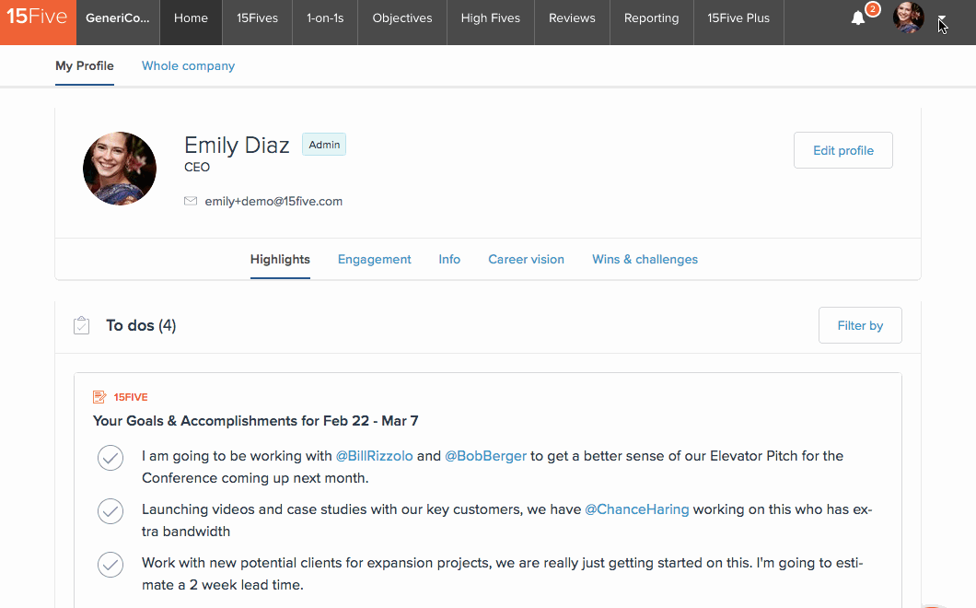Click the @BillRizzolo mention
This screenshot has width=976, height=608.
[374, 456]
